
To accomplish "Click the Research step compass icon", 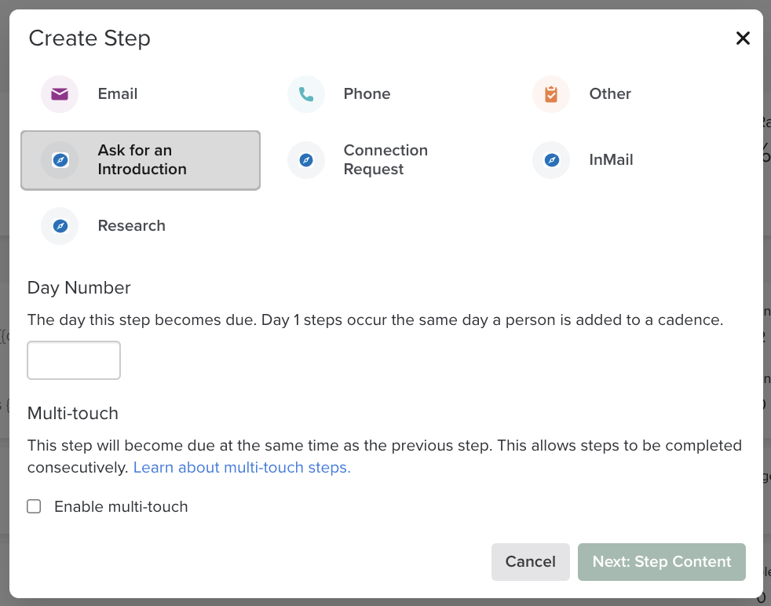I will (60, 225).
